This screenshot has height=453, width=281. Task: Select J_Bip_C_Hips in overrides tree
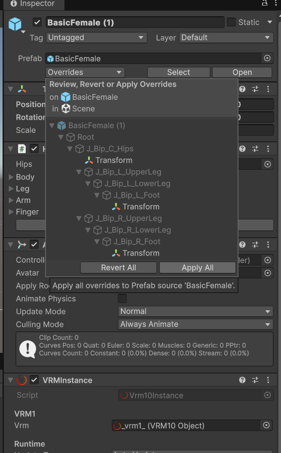coord(110,149)
